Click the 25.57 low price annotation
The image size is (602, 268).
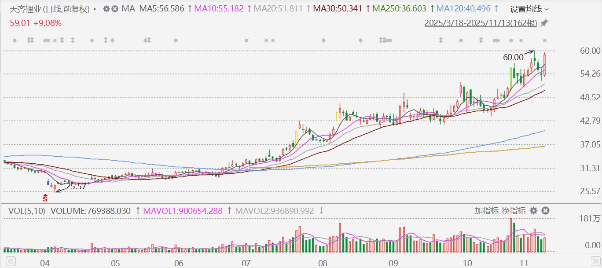[x=76, y=186]
